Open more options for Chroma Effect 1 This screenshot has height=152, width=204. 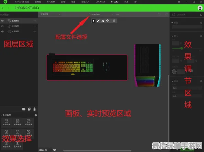[x=118, y=14]
